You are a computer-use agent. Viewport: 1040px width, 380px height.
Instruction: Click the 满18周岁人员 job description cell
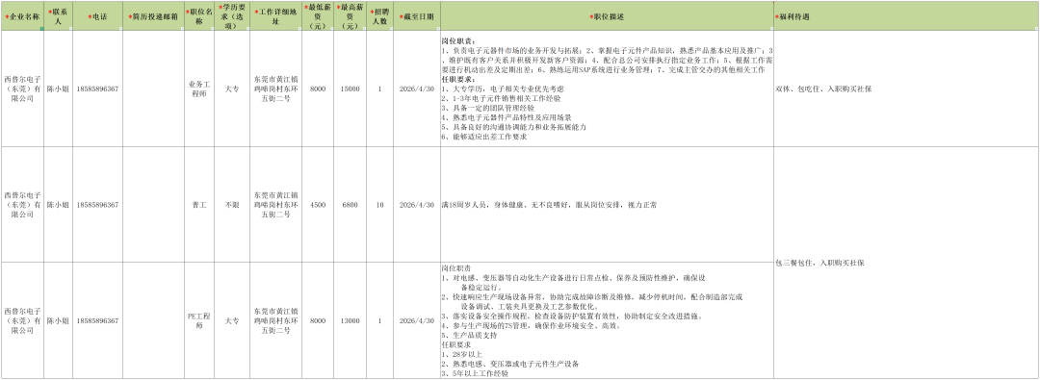tap(607, 204)
